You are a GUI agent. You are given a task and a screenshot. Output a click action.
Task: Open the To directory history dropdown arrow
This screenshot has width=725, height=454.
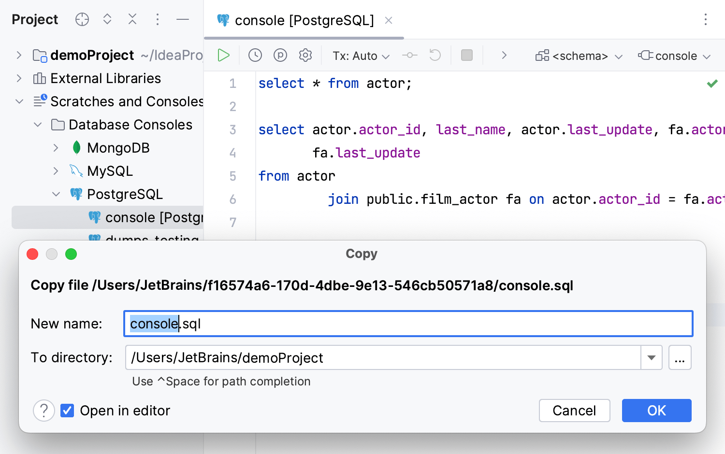coord(652,358)
